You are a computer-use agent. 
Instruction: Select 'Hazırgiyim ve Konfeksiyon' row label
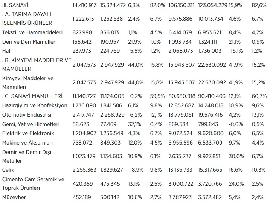click(x=35, y=105)
